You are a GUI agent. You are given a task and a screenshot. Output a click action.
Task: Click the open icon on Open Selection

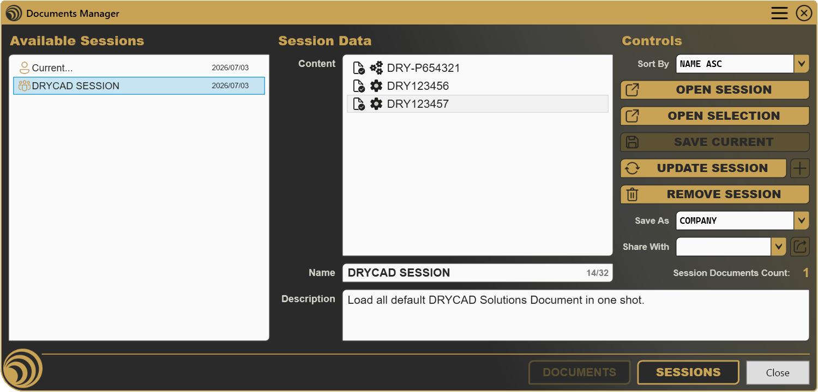(632, 116)
